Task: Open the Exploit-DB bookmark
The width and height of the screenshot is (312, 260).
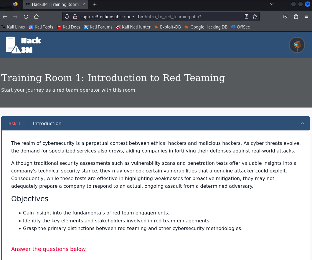Action: (167, 27)
